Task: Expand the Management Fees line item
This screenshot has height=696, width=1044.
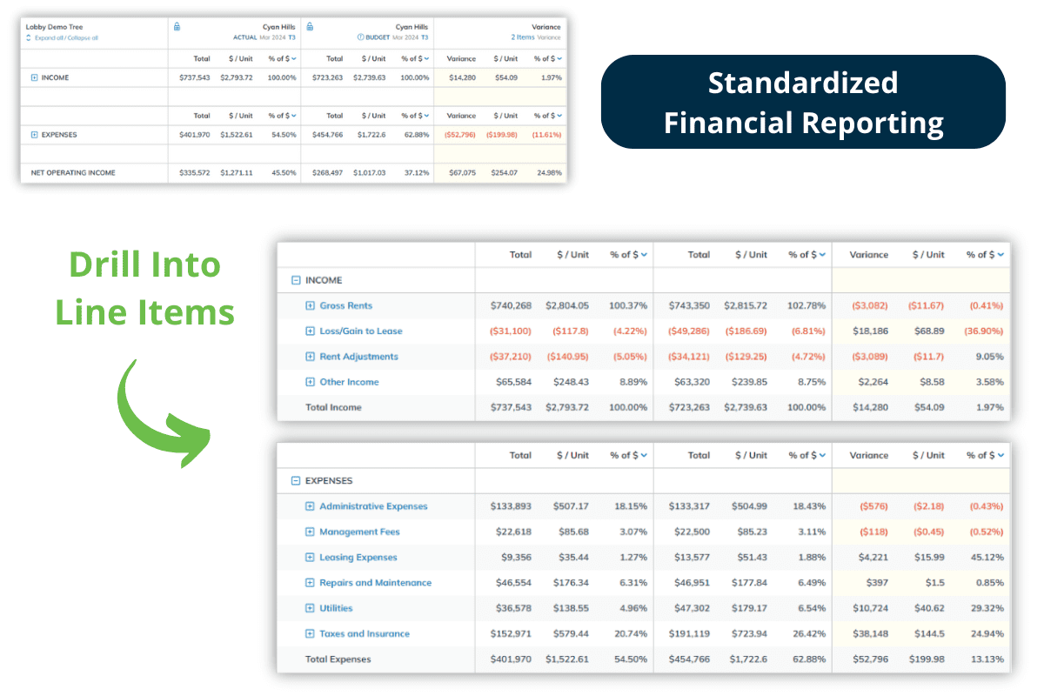Action: click(x=311, y=532)
